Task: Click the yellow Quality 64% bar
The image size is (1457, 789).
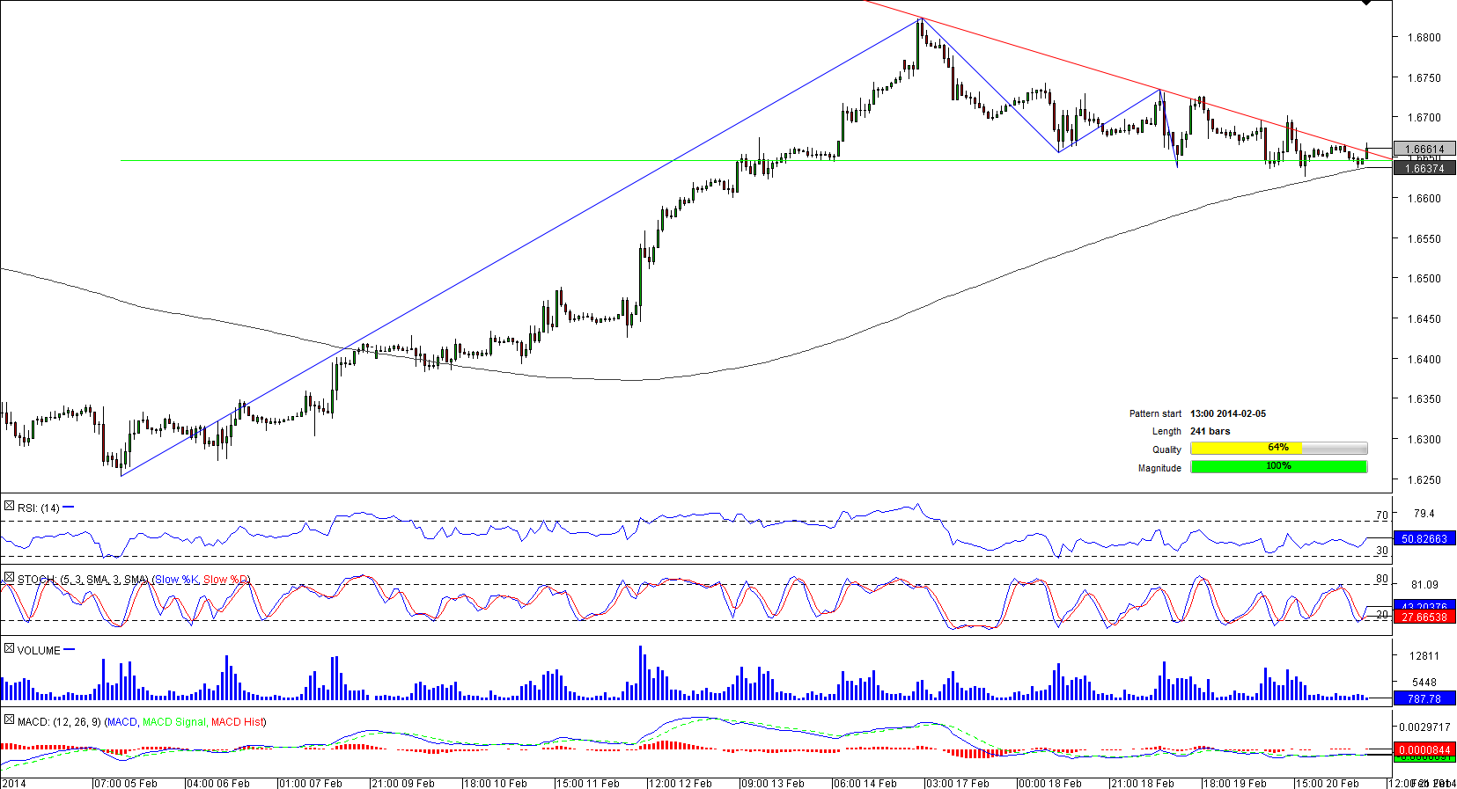Action: tap(1246, 449)
